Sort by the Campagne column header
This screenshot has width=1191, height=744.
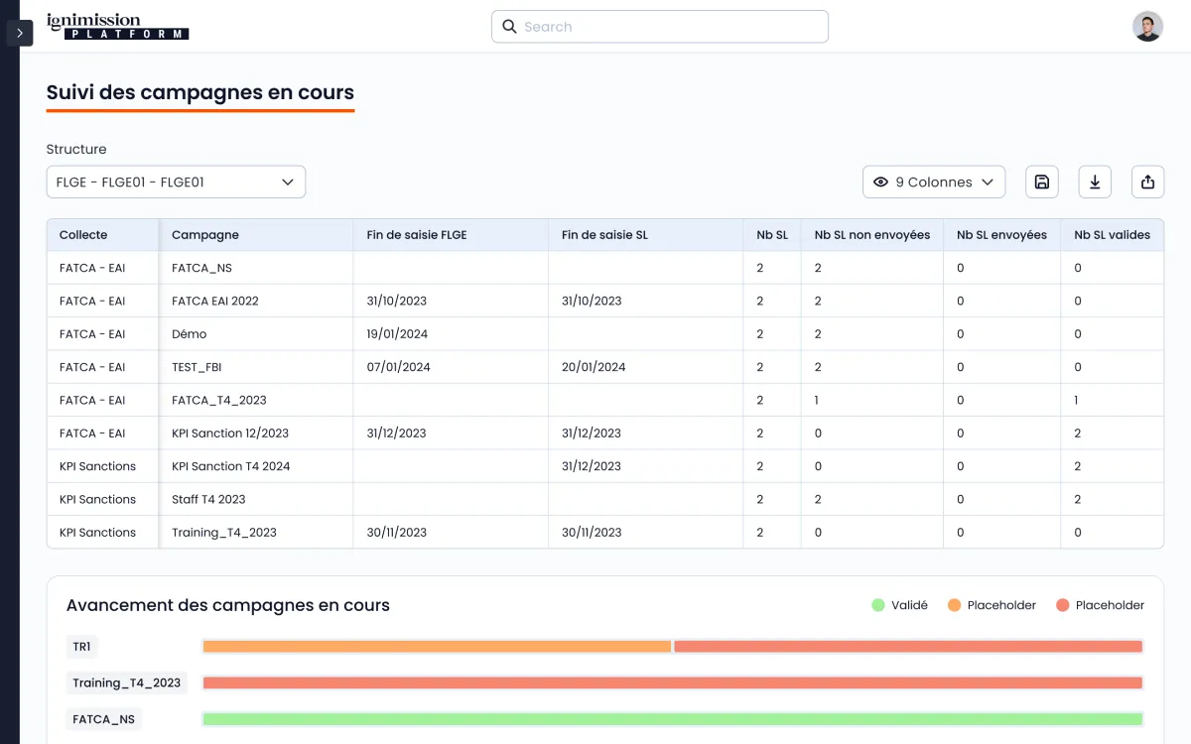[205, 235]
